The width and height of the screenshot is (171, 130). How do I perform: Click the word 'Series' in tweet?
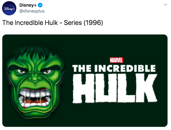pyautogui.click(x=73, y=23)
